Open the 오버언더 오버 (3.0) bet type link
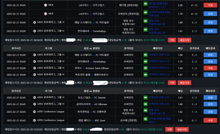The image size is (220, 134). click(159, 104)
